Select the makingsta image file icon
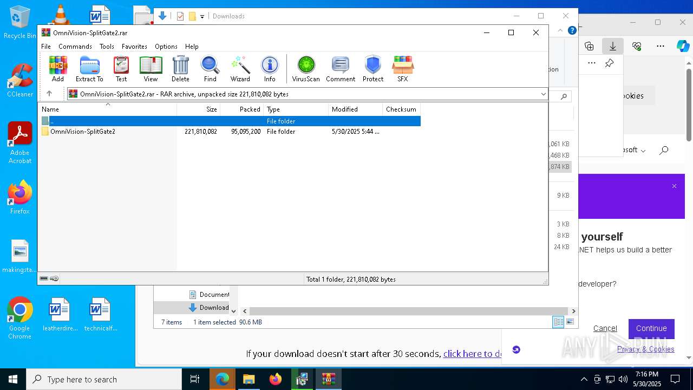The width and height of the screenshot is (693, 390). coord(20,257)
